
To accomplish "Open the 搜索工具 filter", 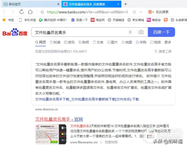I will [x=163, y=51].
